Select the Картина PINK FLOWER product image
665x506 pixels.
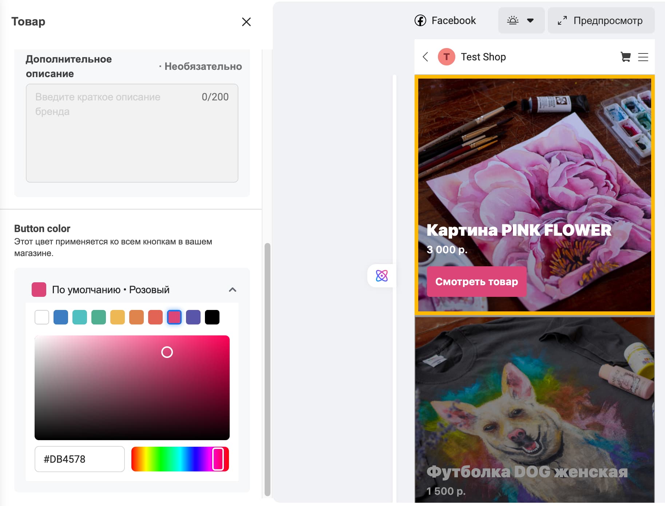click(535, 195)
